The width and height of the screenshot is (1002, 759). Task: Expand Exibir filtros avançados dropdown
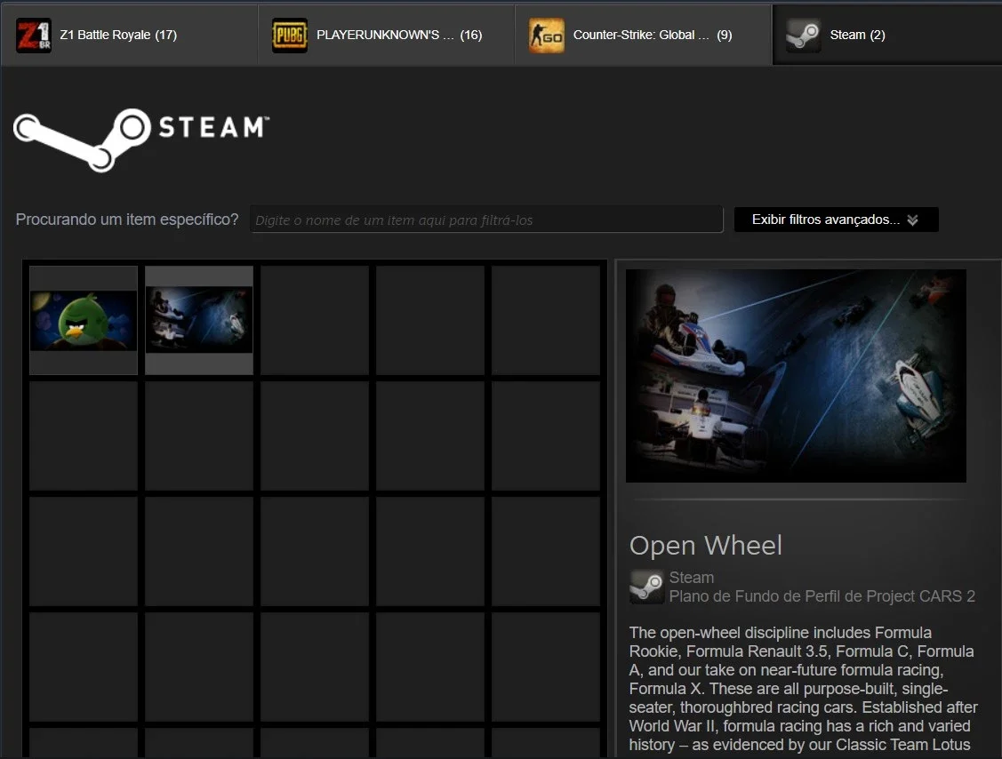coord(836,220)
